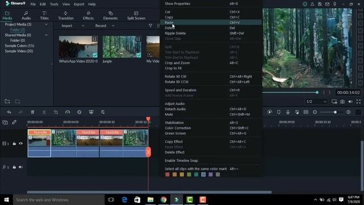Open the audio/edit adjust sliders icon
The width and height of the screenshot is (364, 205).
point(102,112)
